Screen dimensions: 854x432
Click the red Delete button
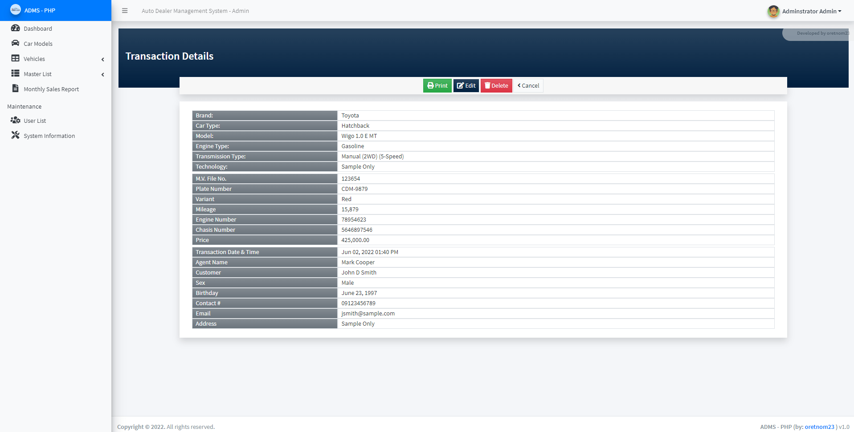coord(496,85)
